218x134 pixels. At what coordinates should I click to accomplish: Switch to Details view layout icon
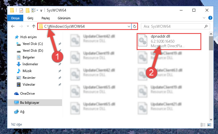(203, 125)
